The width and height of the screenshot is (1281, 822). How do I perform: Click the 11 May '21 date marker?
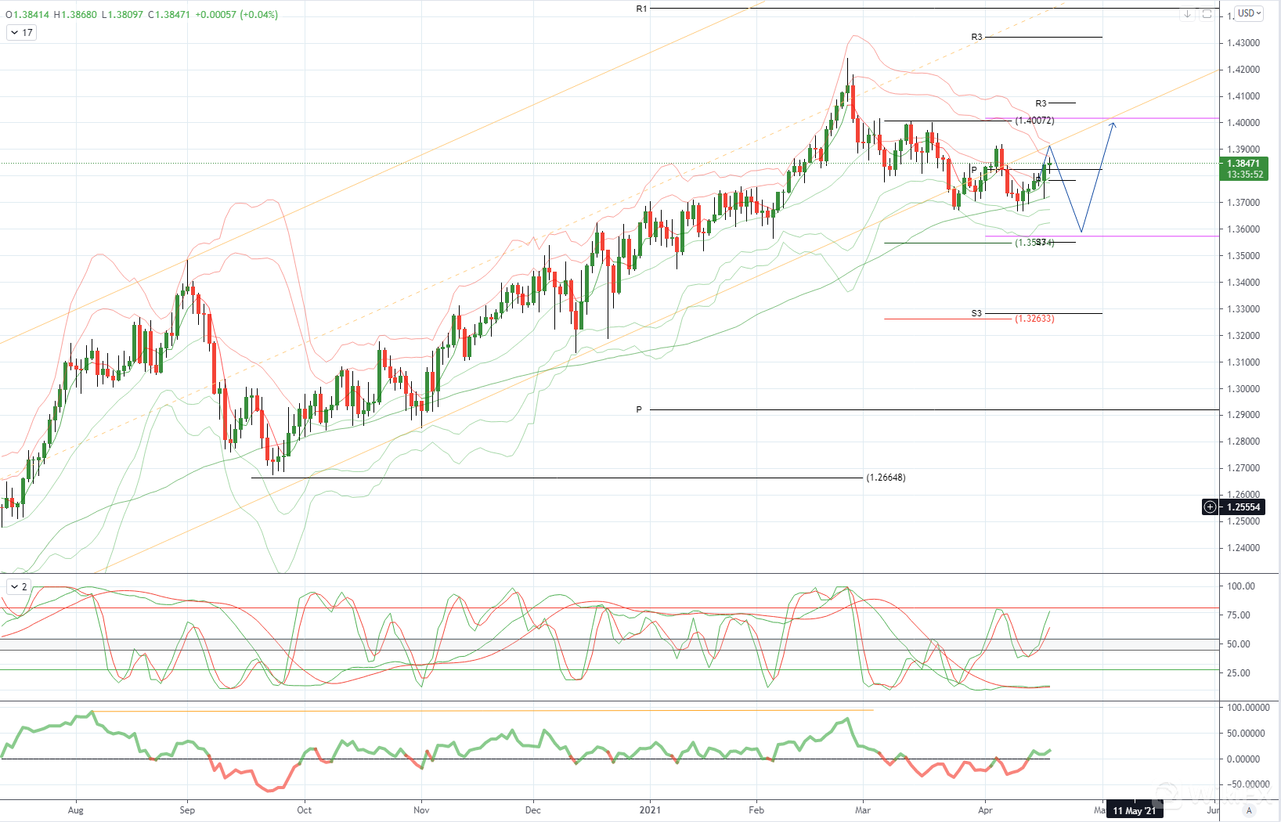pyautogui.click(x=1134, y=811)
